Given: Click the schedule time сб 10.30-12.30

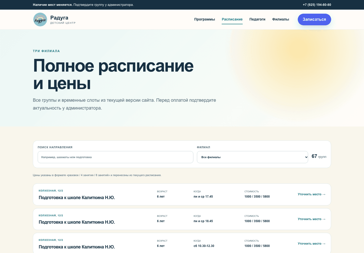Looking at the screenshot, I should 204,246.
